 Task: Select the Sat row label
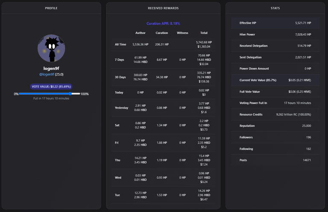point(117,125)
